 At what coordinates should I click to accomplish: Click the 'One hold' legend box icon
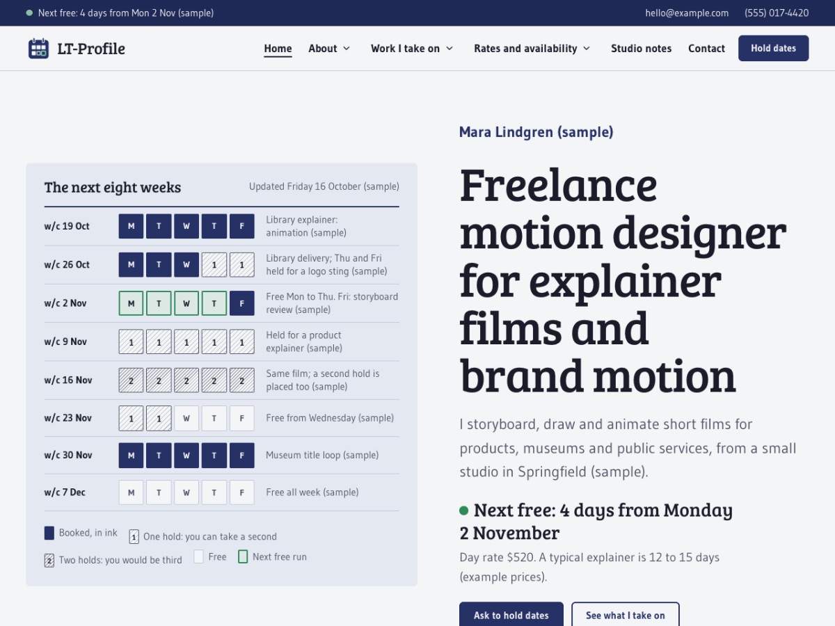click(x=134, y=537)
